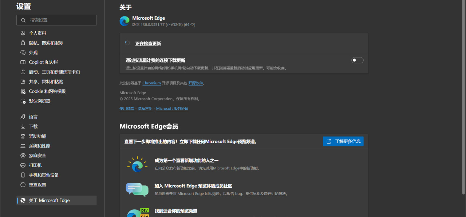The image size is (466, 217).
Task: Open the 使用条款 link
Action: tap(127, 109)
